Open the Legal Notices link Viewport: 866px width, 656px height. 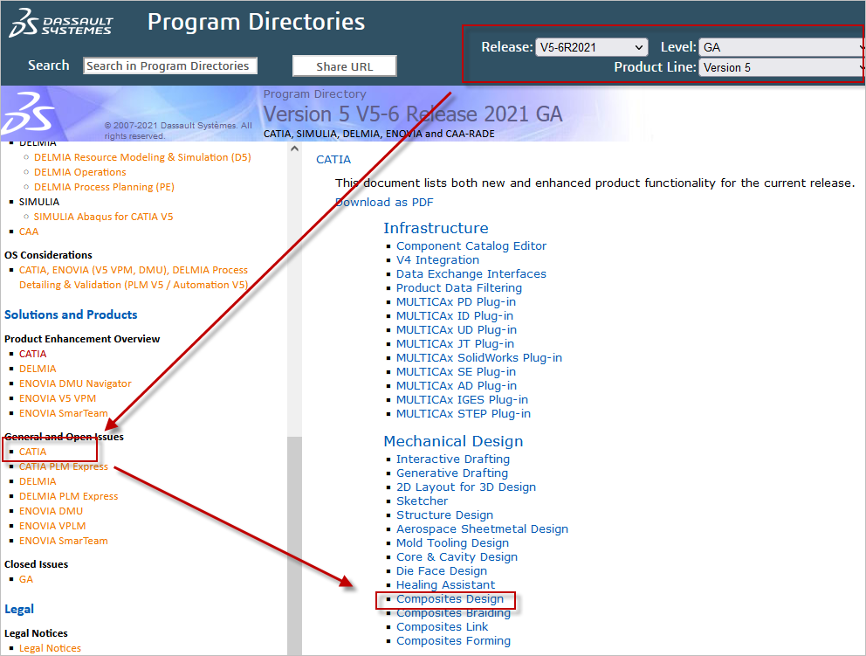click(50, 648)
